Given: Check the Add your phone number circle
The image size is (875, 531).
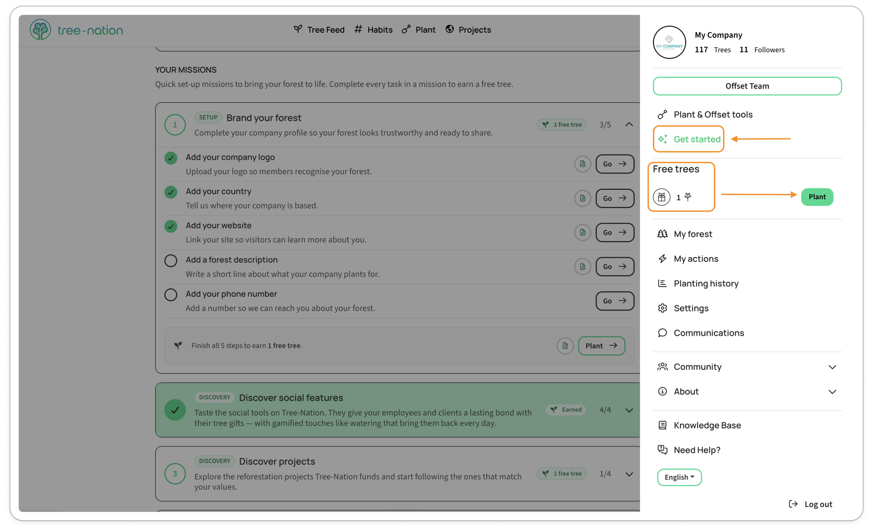Looking at the screenshot, I should point(170,295).
